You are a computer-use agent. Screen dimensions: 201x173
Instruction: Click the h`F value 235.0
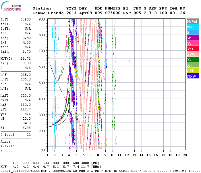coord(26,75)
